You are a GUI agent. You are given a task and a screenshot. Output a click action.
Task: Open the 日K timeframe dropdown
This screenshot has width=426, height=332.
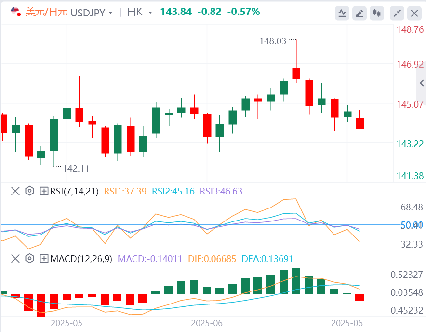[x=150, y=12]
